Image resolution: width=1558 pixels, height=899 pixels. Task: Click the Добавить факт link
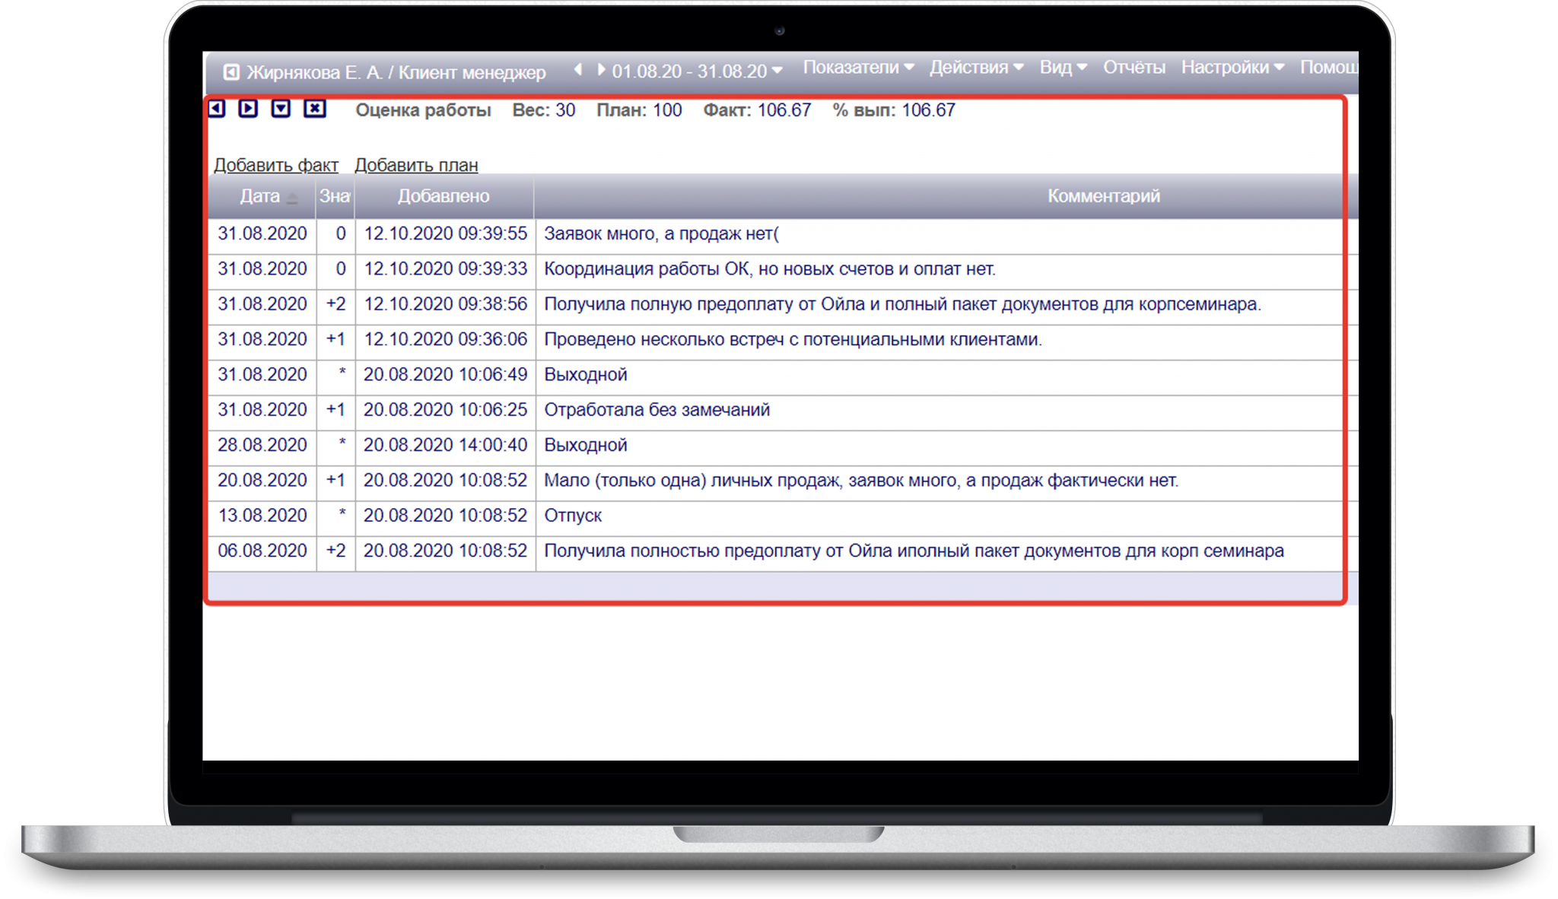(x=275, y=165)
